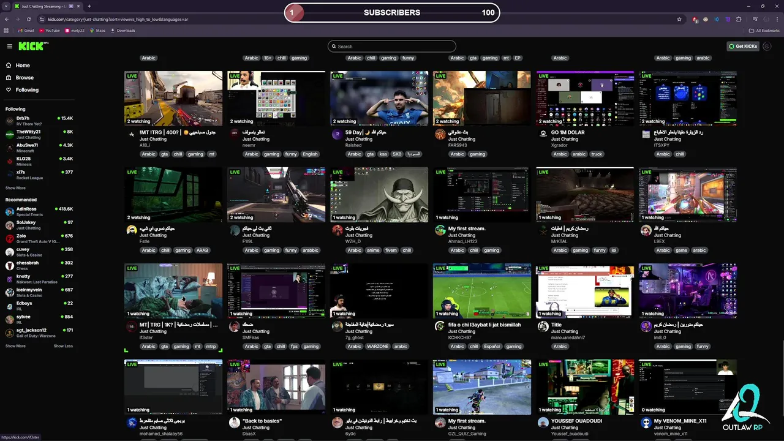Open Iceinmyvein channel in Recommended
This screenshot has height=441, width=784.
pyautogui.click(x=39, y=292)
